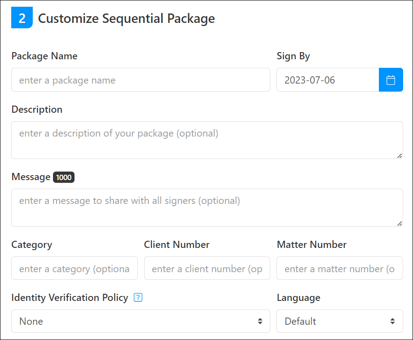Click the Category input field
This screenshot has width=413, height=340.
[74, 268]
